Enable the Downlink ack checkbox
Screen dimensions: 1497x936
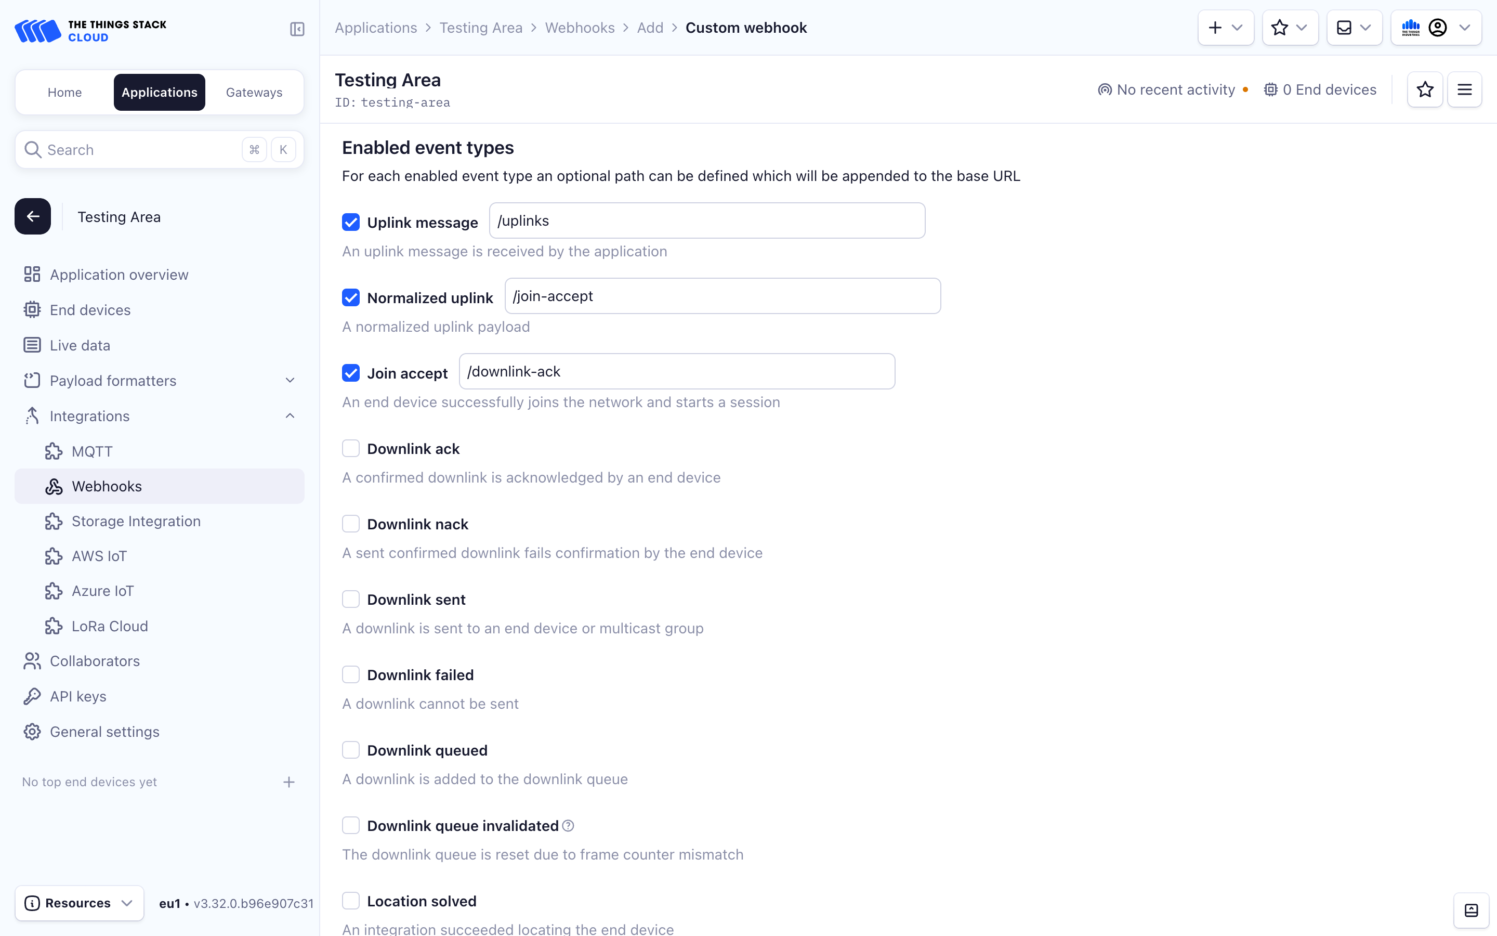(x=351, y=449)
